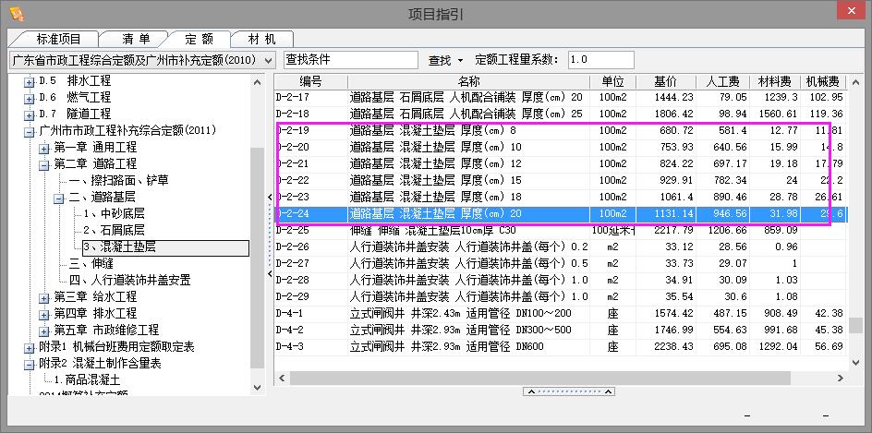Collapse 附录2 混凝土制作含量表 node

[x=29, y=366]
